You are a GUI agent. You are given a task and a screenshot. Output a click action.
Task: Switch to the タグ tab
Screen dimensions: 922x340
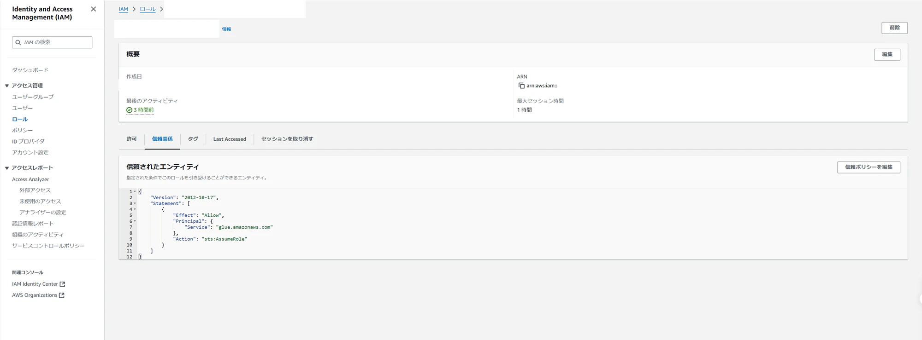(193, 139)
